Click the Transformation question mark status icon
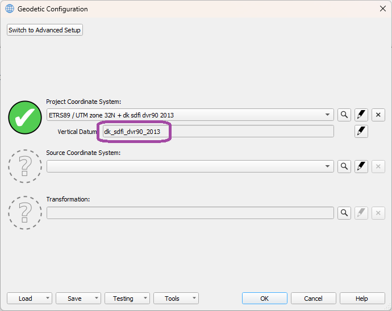 [x=25, y=212]
